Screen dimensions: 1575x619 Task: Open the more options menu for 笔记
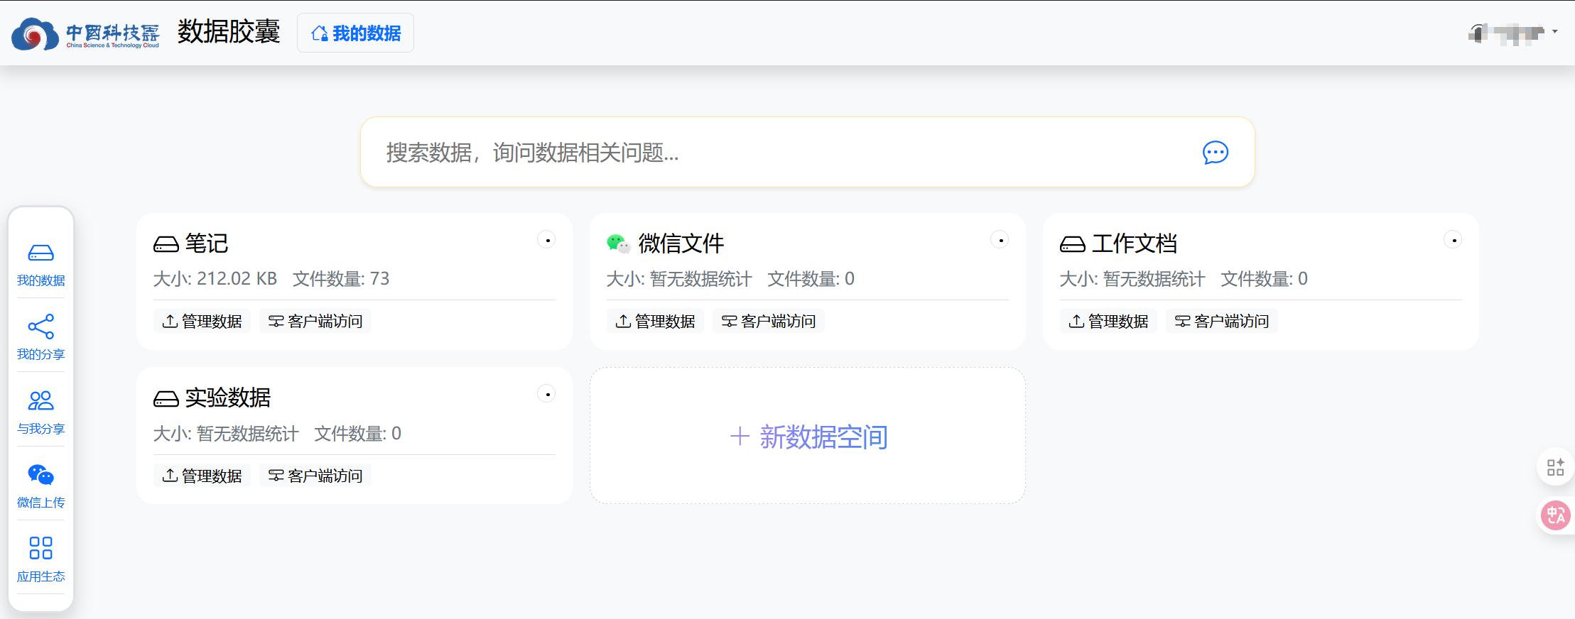coord(546,240)
